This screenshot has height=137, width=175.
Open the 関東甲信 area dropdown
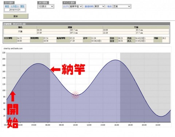(x=76, y=6)
